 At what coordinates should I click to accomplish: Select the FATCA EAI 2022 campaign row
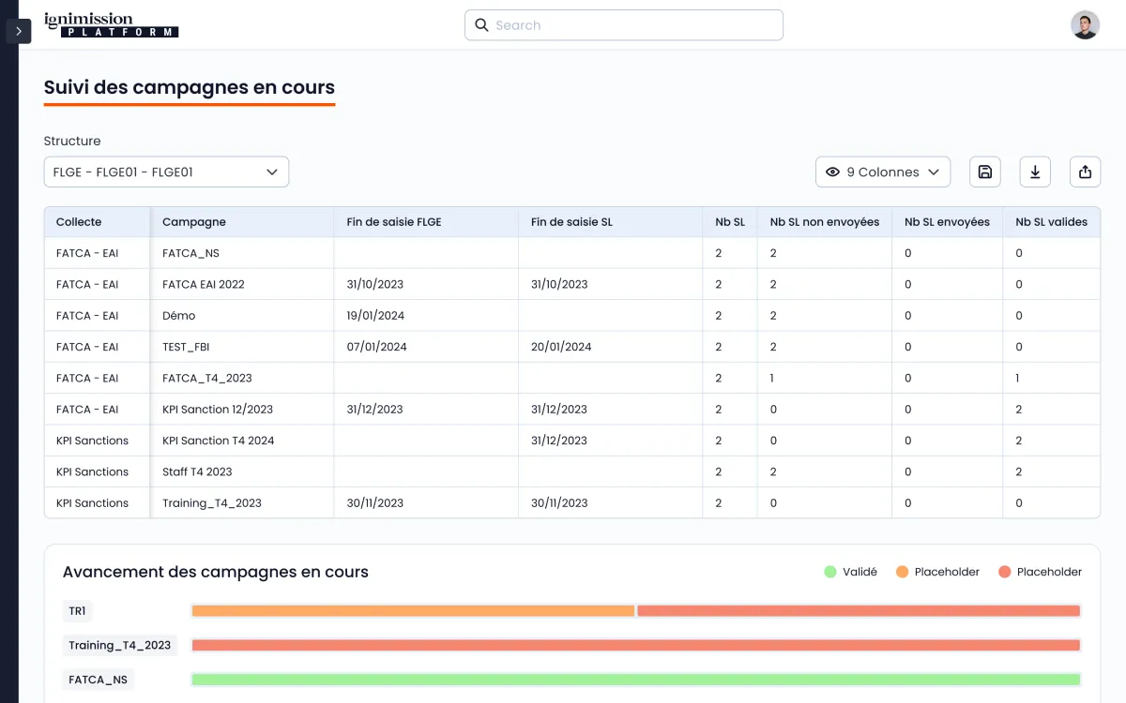click(204, 284)
